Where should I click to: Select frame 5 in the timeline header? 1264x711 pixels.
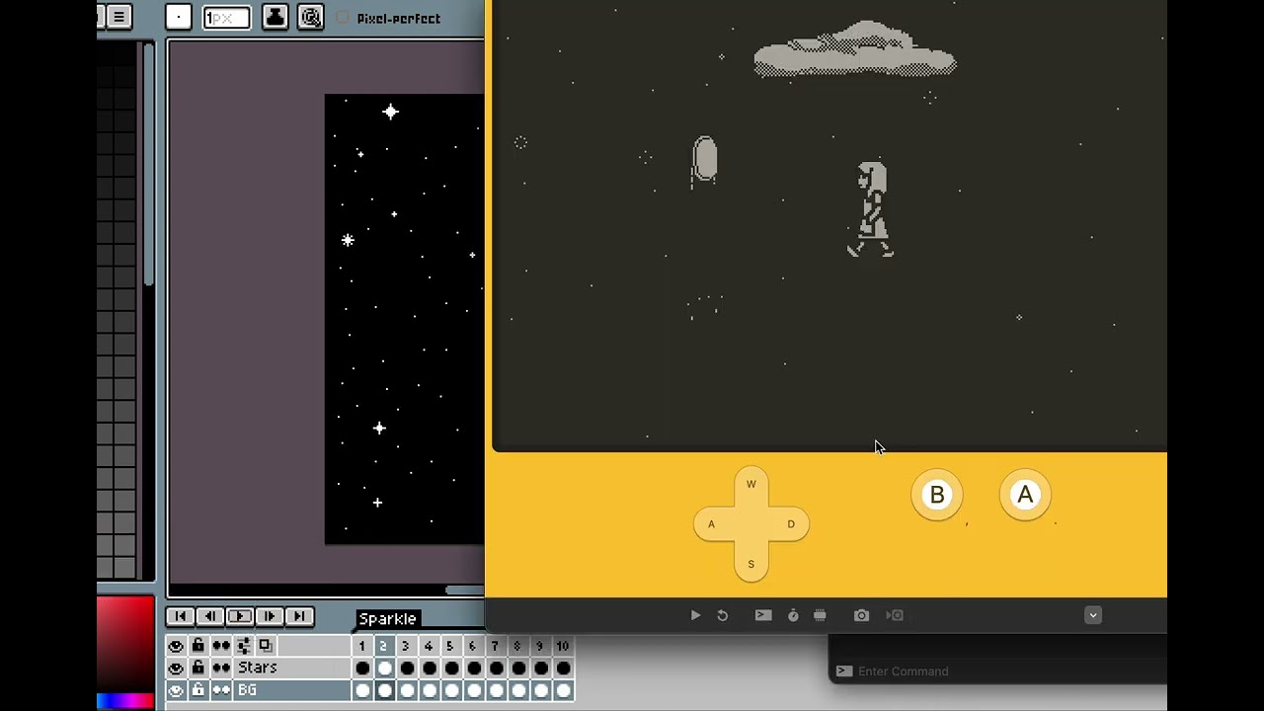click(449, 646)
